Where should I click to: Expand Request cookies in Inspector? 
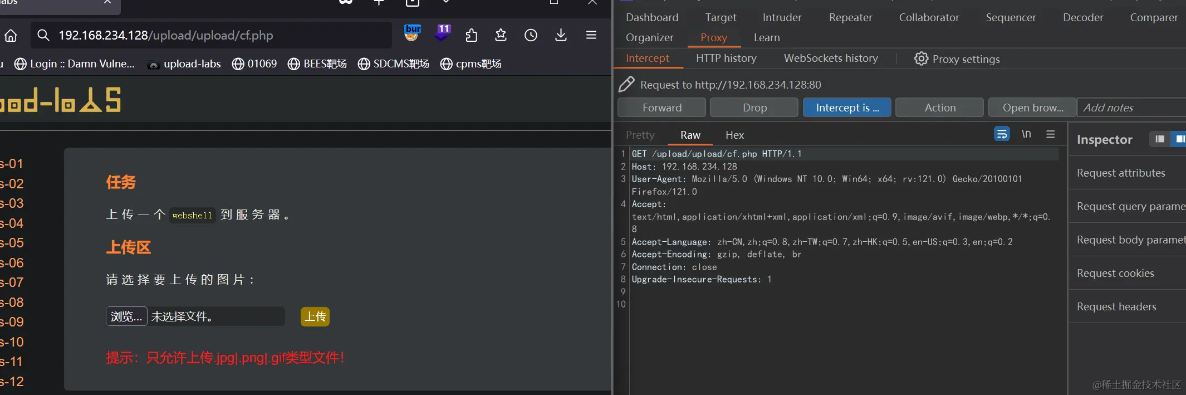tap(1128, 273)
